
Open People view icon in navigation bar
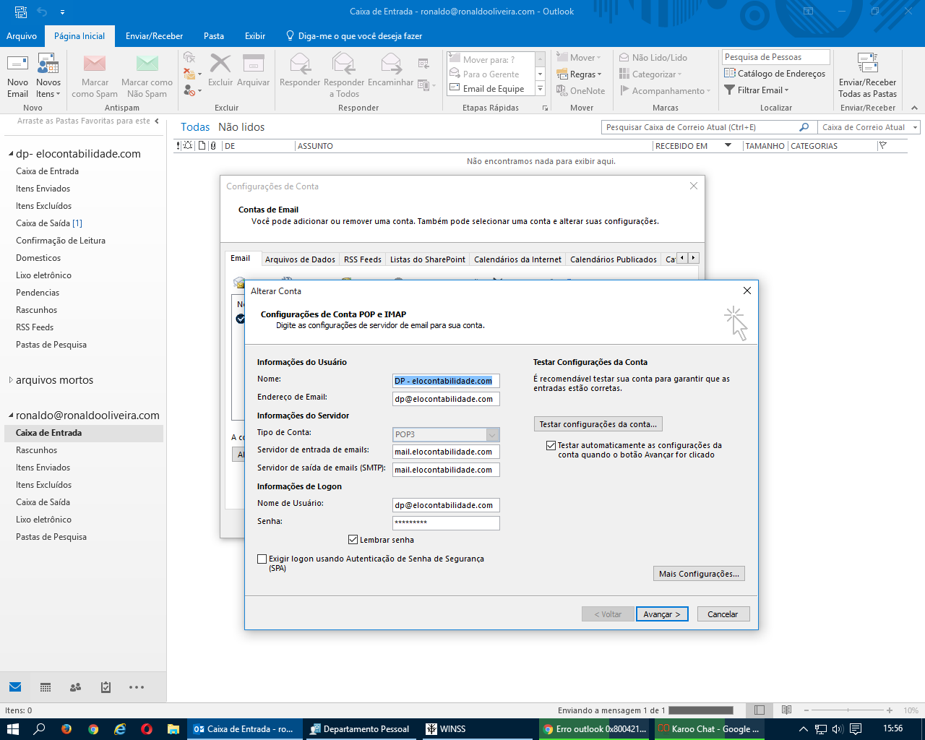(75, 687)
